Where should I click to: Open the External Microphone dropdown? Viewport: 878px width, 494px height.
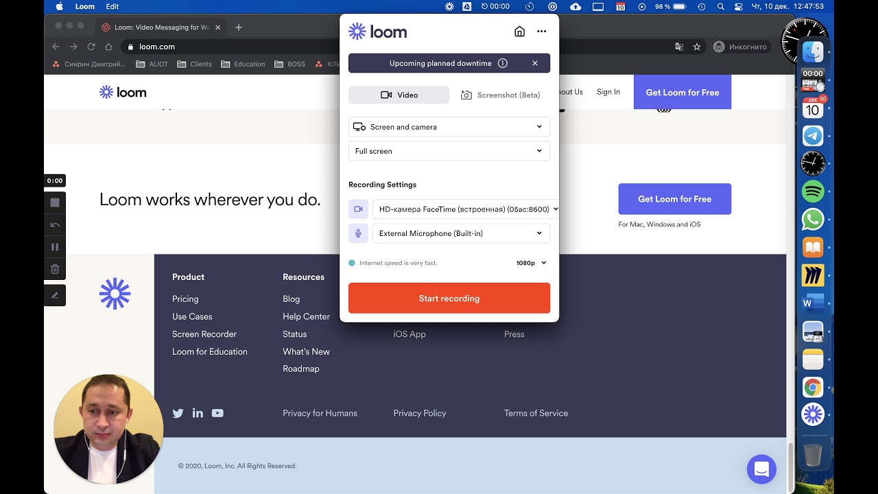pos(461,233)
